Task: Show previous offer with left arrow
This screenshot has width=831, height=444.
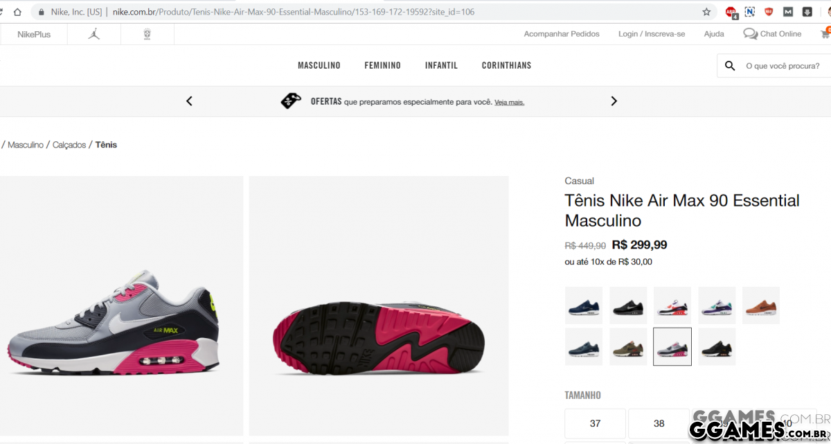Action: point(189,101)
